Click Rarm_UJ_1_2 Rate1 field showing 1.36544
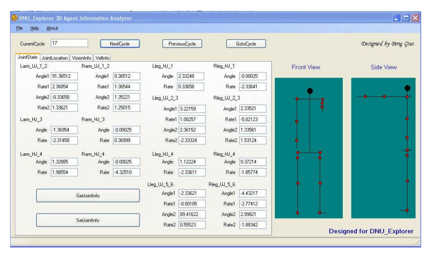Viewport: 429px width, 256px height. pos(127,86)
